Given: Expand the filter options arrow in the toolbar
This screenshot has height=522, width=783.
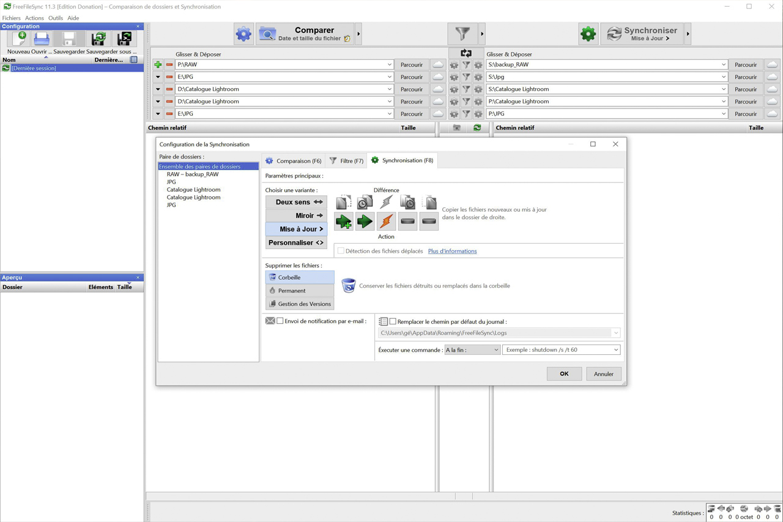Looking at the screenshot, I should click(482, 34).
